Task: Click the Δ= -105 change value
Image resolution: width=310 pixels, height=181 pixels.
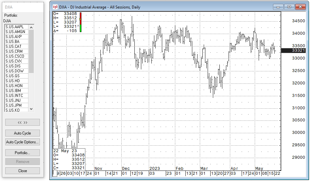Action: coord(65,31)
